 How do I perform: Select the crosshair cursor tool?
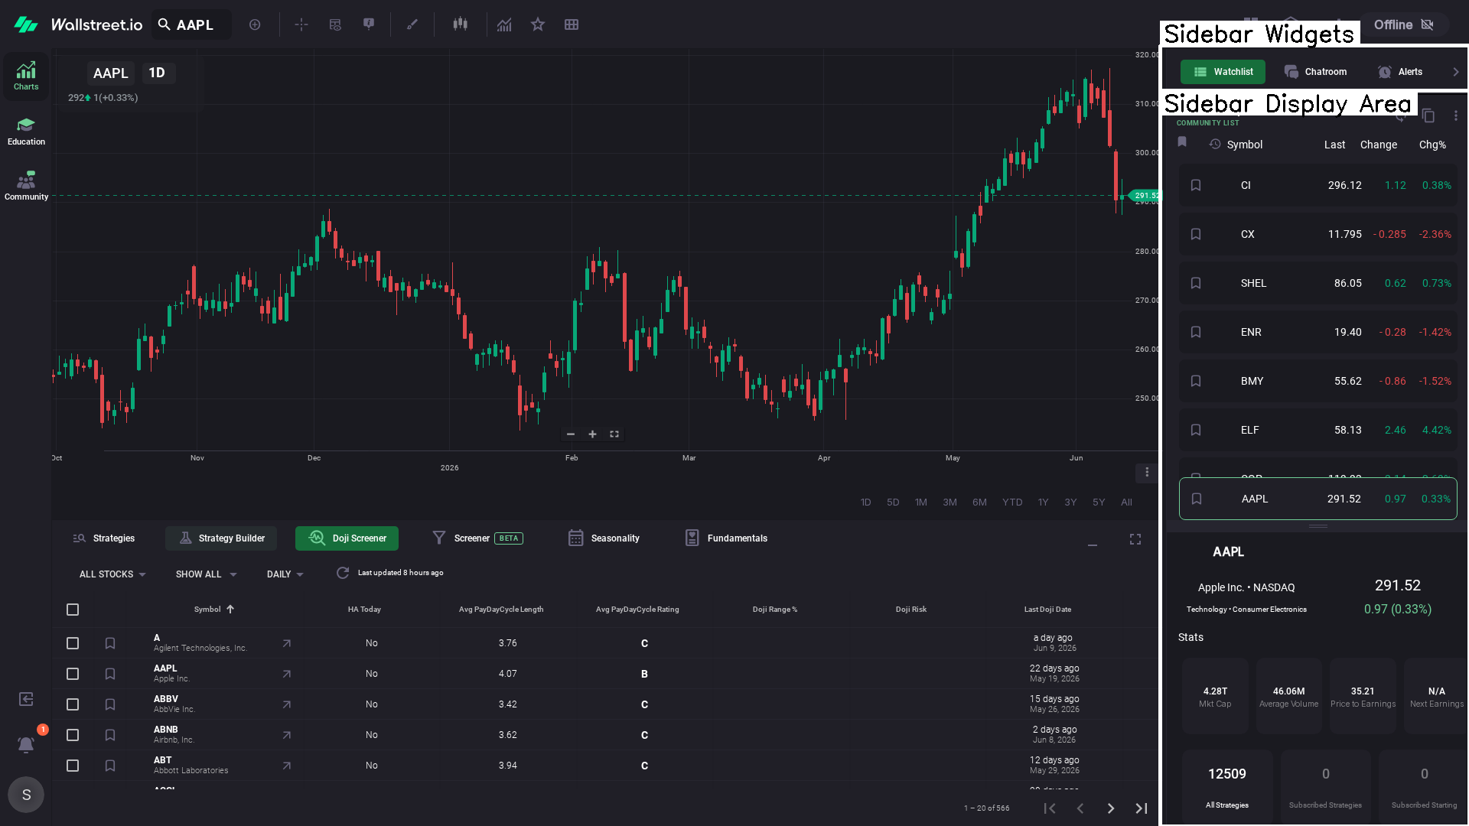[x=301, y=24]
